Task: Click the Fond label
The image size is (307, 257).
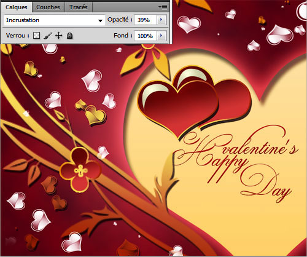Action: point(123,36)
